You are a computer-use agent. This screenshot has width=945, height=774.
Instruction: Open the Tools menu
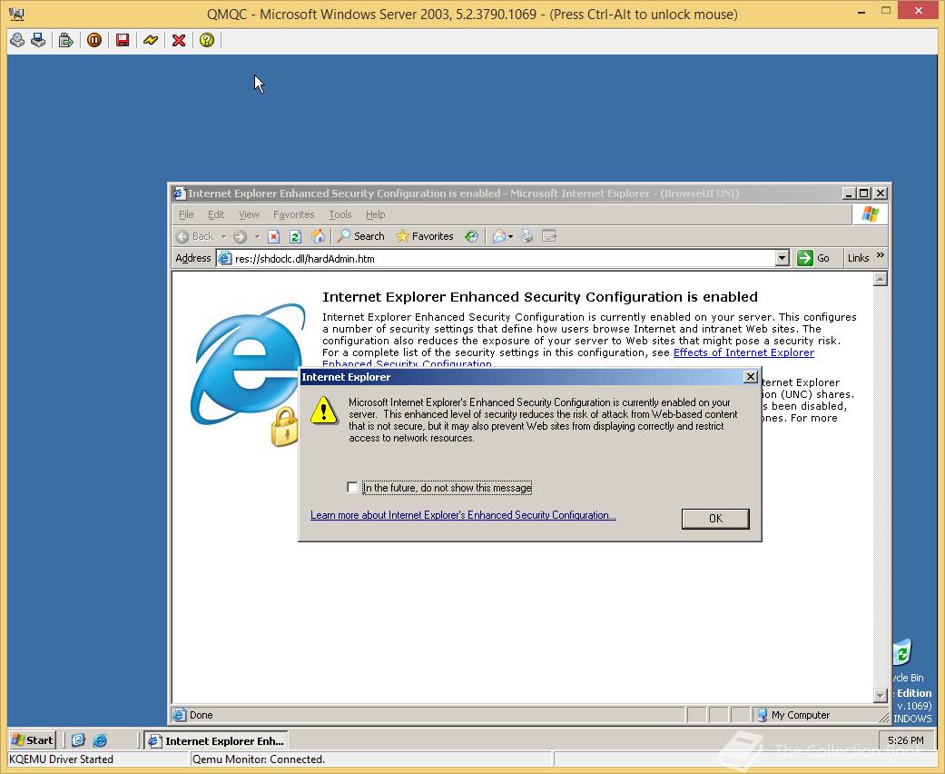pyautogui.click(x=340, y=214)
